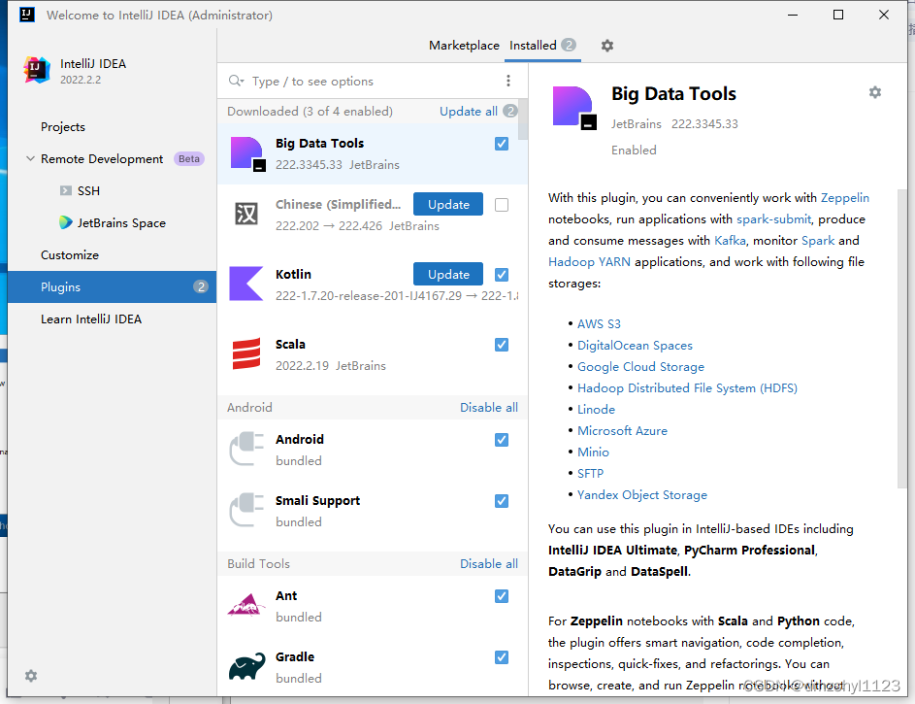The height and width of the screenshot is (704, 915).
Task: Open Learn IntelliJ IDEA in sidebar
Action: pos(112,318)
